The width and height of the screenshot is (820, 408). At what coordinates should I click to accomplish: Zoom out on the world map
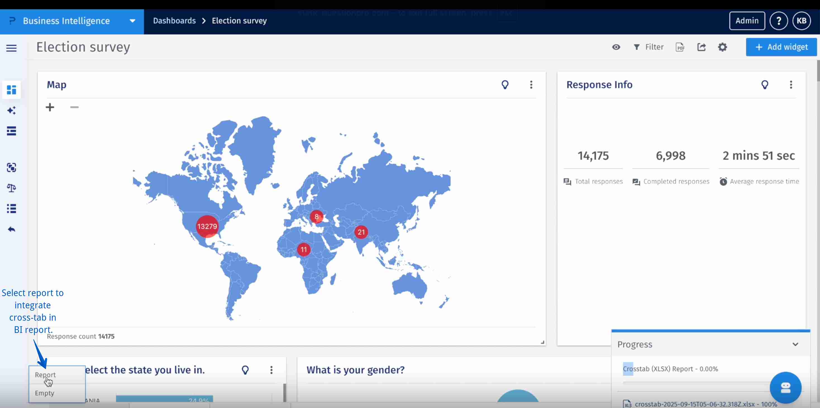click(74, 107)
